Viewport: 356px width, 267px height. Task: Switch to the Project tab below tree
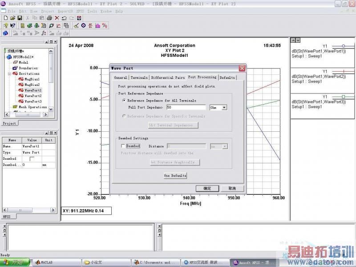tap(9, 123)
